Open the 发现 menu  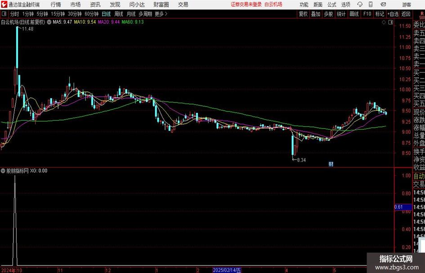[115, 4]
